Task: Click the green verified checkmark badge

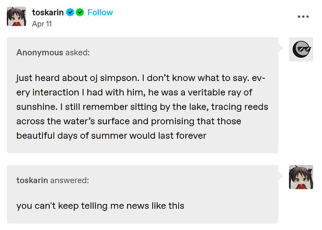Action: [80, 13]
